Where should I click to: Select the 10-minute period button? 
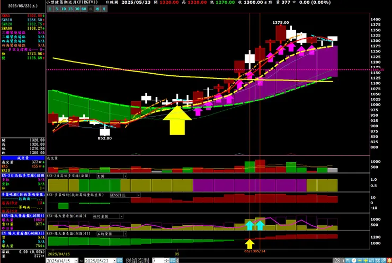click(x=64, y=9)
